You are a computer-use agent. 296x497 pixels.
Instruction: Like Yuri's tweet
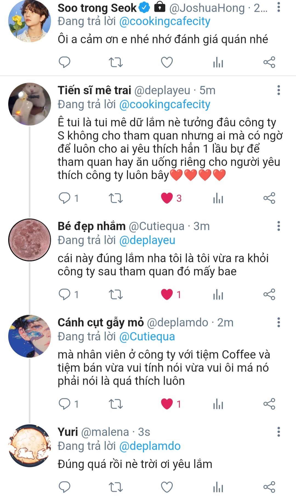[167, 487]
